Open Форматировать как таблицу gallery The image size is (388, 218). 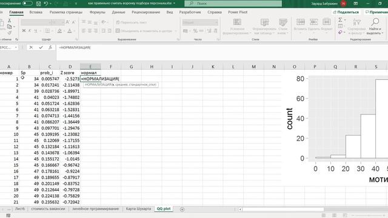(264, 27)
